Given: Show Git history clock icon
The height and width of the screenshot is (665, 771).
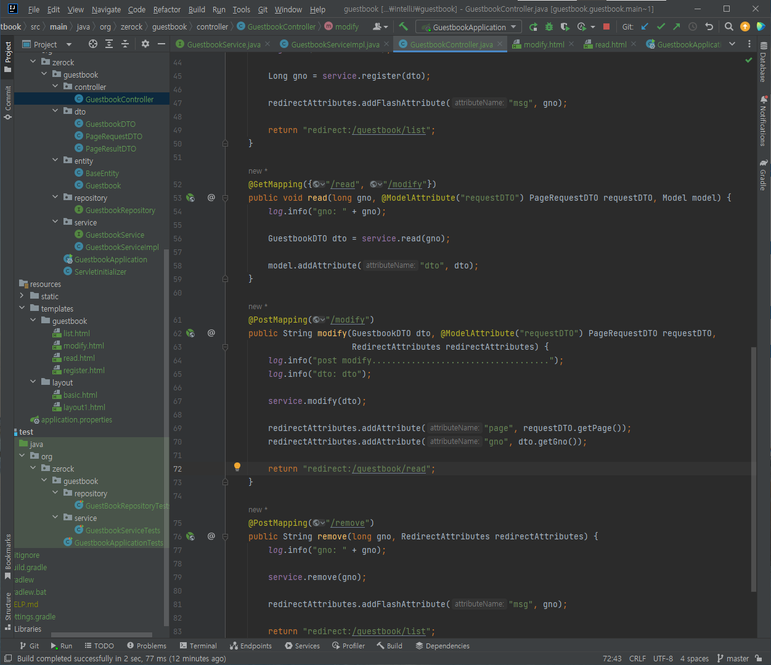Looking at the screenshot, I should click(693, 26).
